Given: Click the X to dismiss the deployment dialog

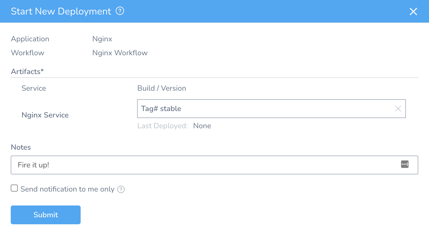Looking at the screenshot, I should [413, 11].
